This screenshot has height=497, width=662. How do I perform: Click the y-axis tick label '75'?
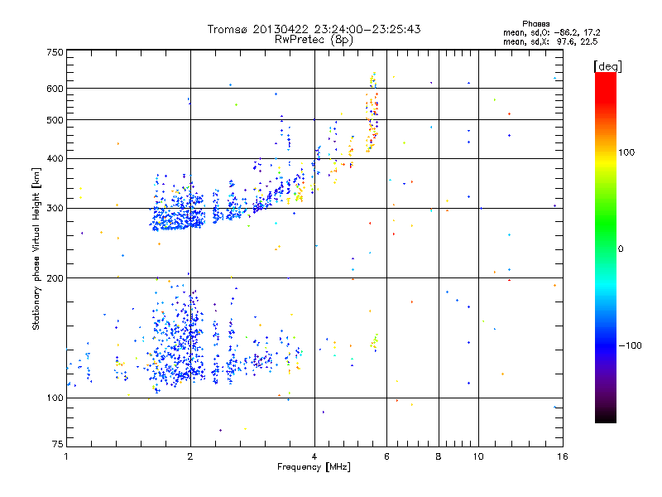point(58,444)
